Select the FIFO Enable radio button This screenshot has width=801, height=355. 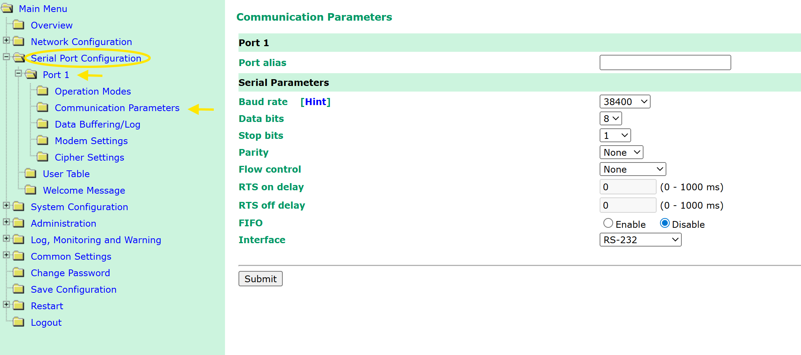[x=608, y=223]
